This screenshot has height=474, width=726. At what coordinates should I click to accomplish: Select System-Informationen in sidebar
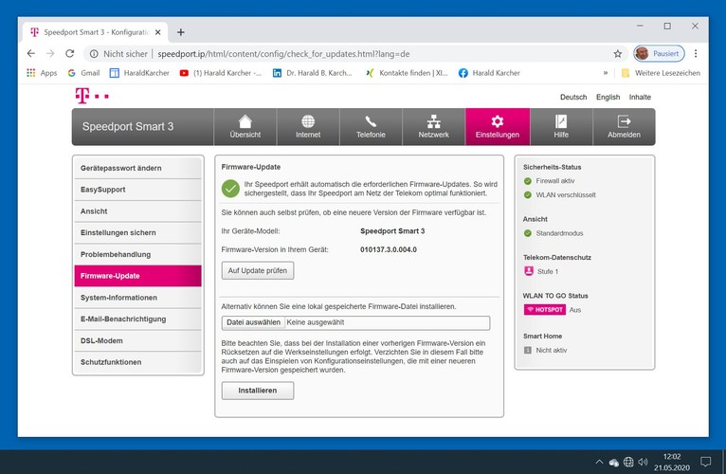coord(138,298)
